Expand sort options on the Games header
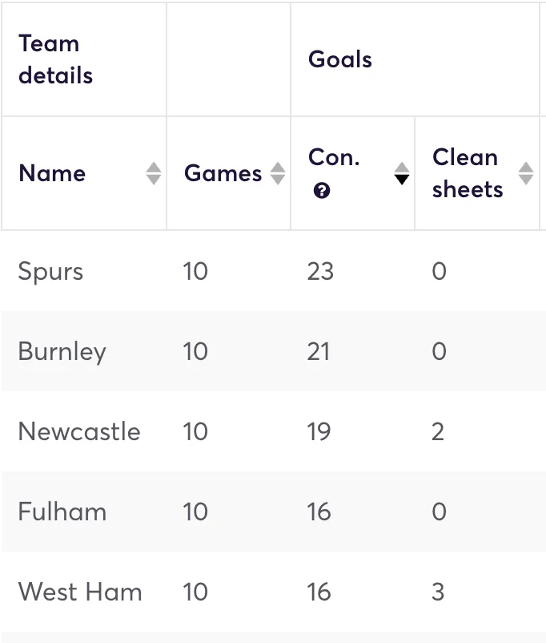This screenshot has width=546, height=643. 278,173
